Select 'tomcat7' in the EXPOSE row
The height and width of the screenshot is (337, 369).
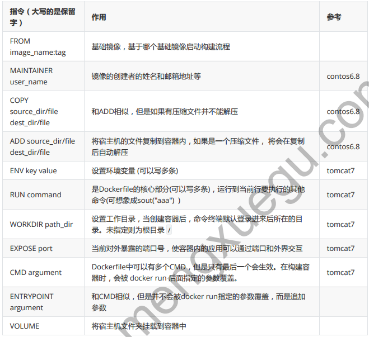(340, 249)
